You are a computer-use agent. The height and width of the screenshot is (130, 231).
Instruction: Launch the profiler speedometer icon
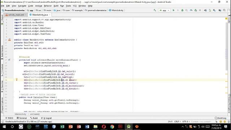point(191,10)
